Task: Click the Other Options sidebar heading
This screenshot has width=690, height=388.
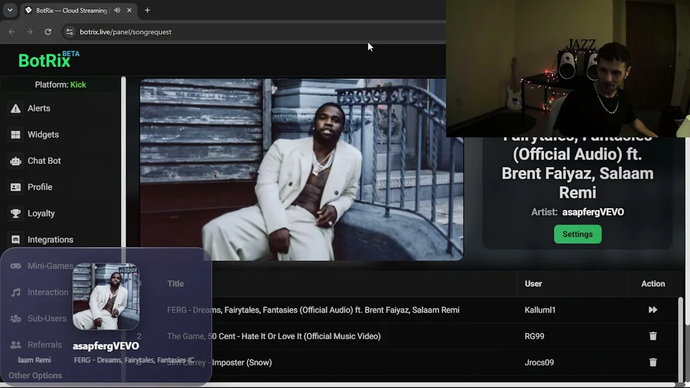Action: (35, 376)
